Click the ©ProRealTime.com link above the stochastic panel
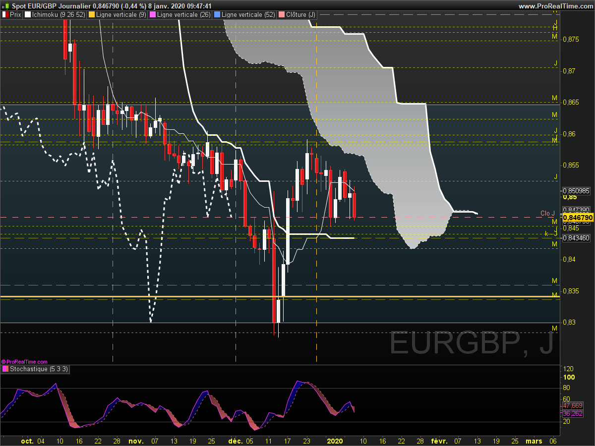Viewport: 595px width, 446px height. [x=24, y=362]
